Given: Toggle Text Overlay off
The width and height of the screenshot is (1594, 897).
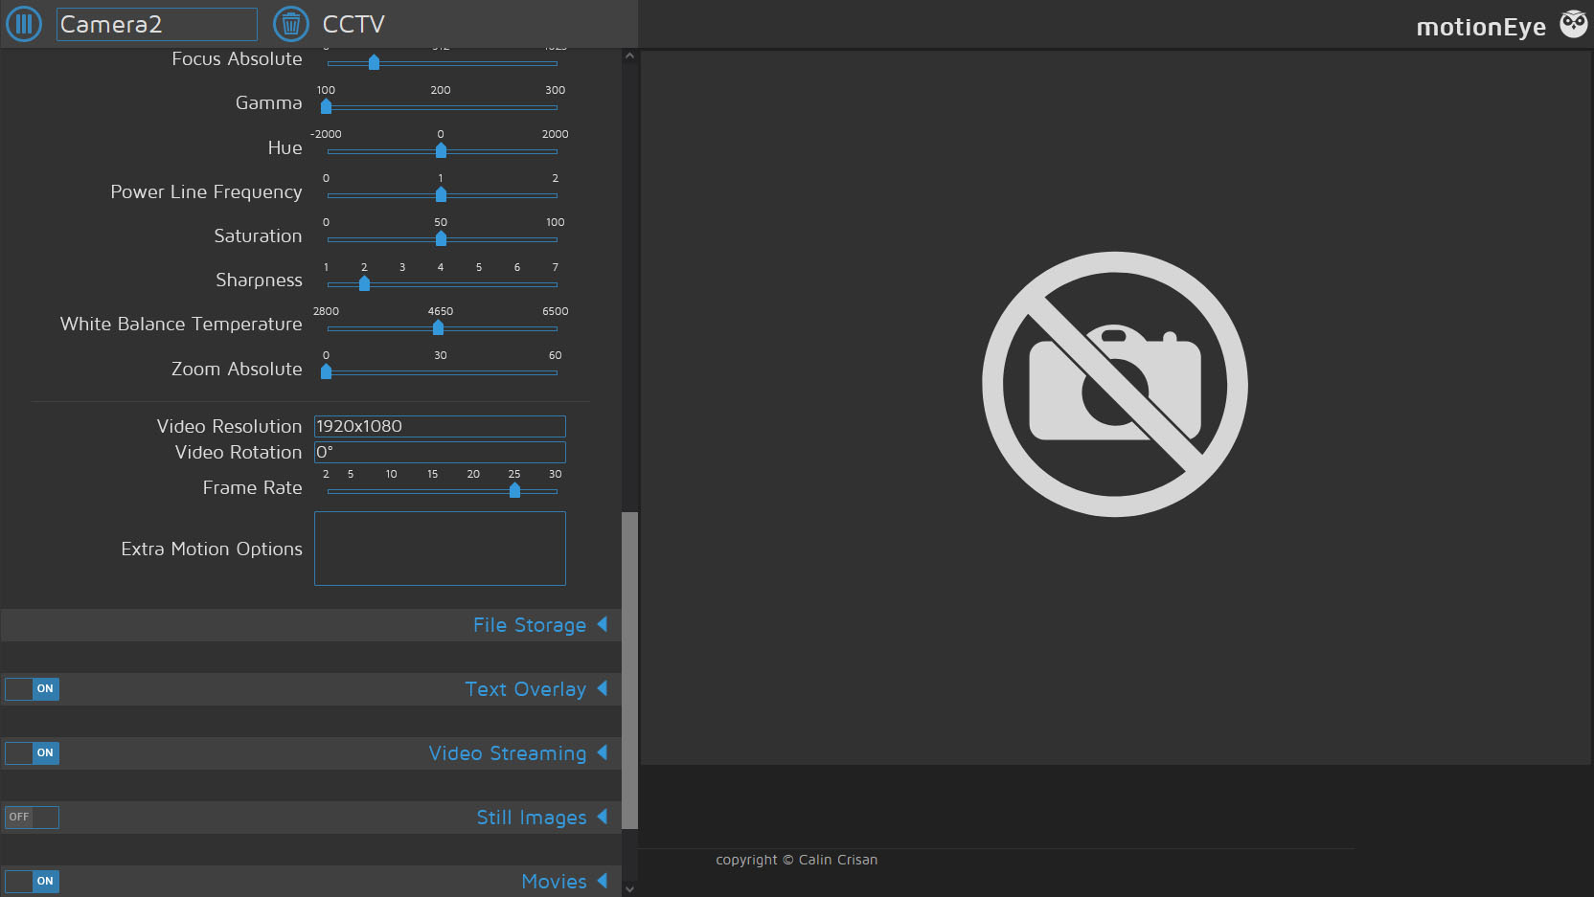Looking at the screenshot, I should (32, 688).
